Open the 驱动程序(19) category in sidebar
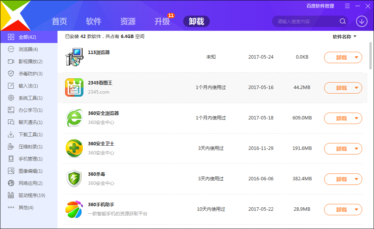 click(x=11, y=196)
